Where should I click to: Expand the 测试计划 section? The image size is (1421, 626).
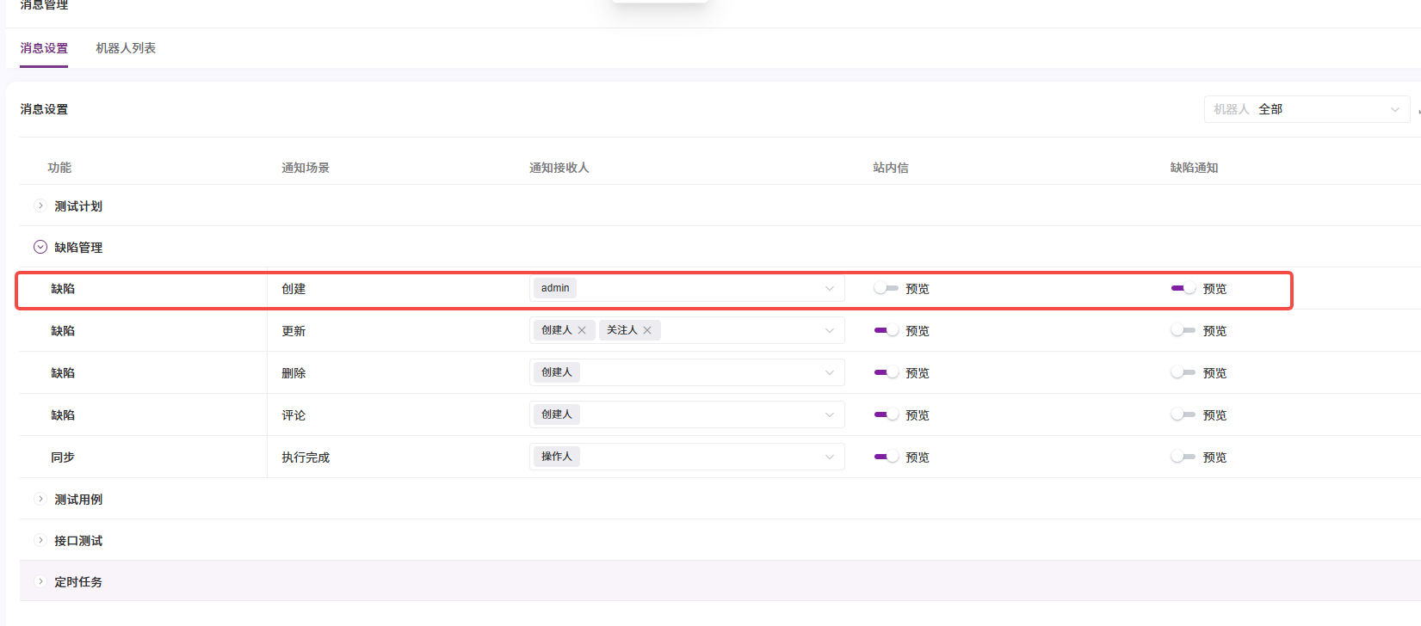40,206
